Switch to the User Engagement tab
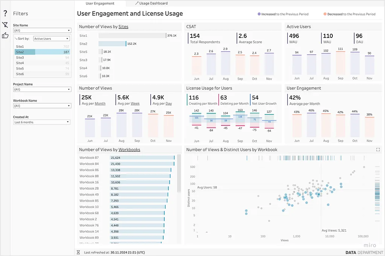The width and height of the screenshot is (385, 256). (100, 3)
